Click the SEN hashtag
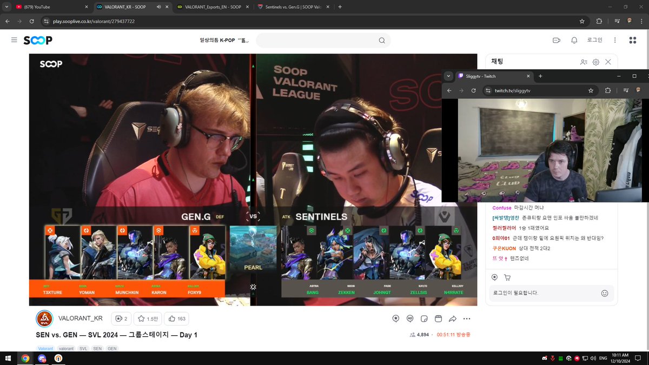This screenshot has width=649, height=365. [x=97, y=349]
